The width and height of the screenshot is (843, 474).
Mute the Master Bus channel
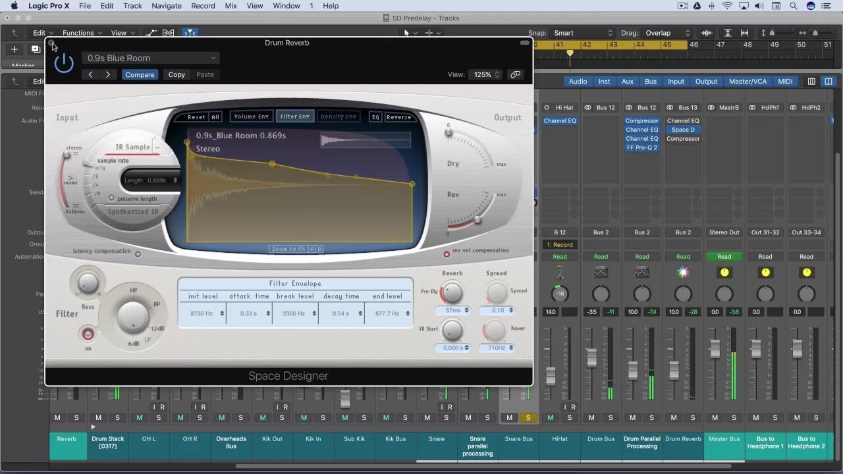715,417
